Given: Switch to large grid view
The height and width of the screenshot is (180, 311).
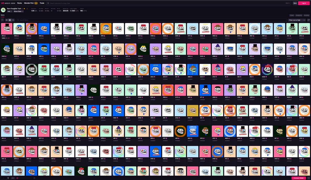Looking at the screenshot, I should point(6,20).
